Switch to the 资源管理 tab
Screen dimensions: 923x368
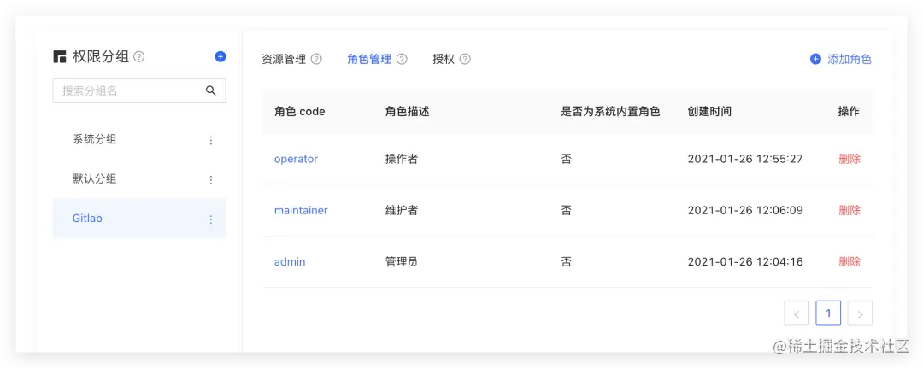(284, 60)
